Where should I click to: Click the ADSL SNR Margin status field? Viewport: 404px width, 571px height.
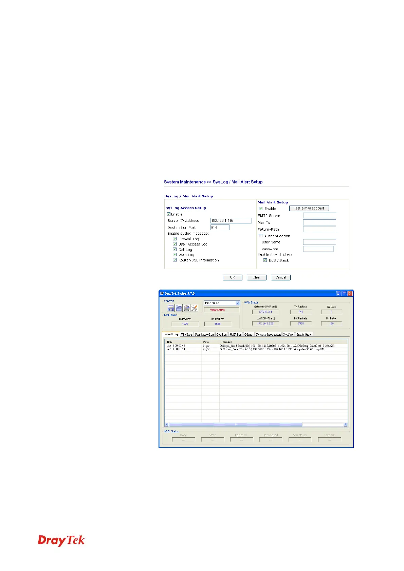pyautogui.click(x=300, y=440)
